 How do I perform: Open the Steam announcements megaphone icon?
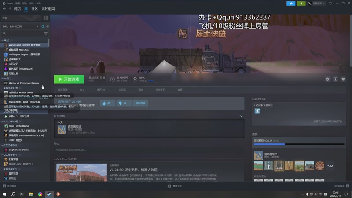pos(291,4)
